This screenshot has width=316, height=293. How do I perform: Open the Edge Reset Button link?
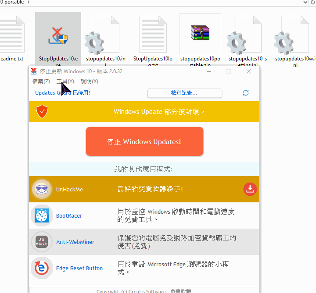click(79, 268)
